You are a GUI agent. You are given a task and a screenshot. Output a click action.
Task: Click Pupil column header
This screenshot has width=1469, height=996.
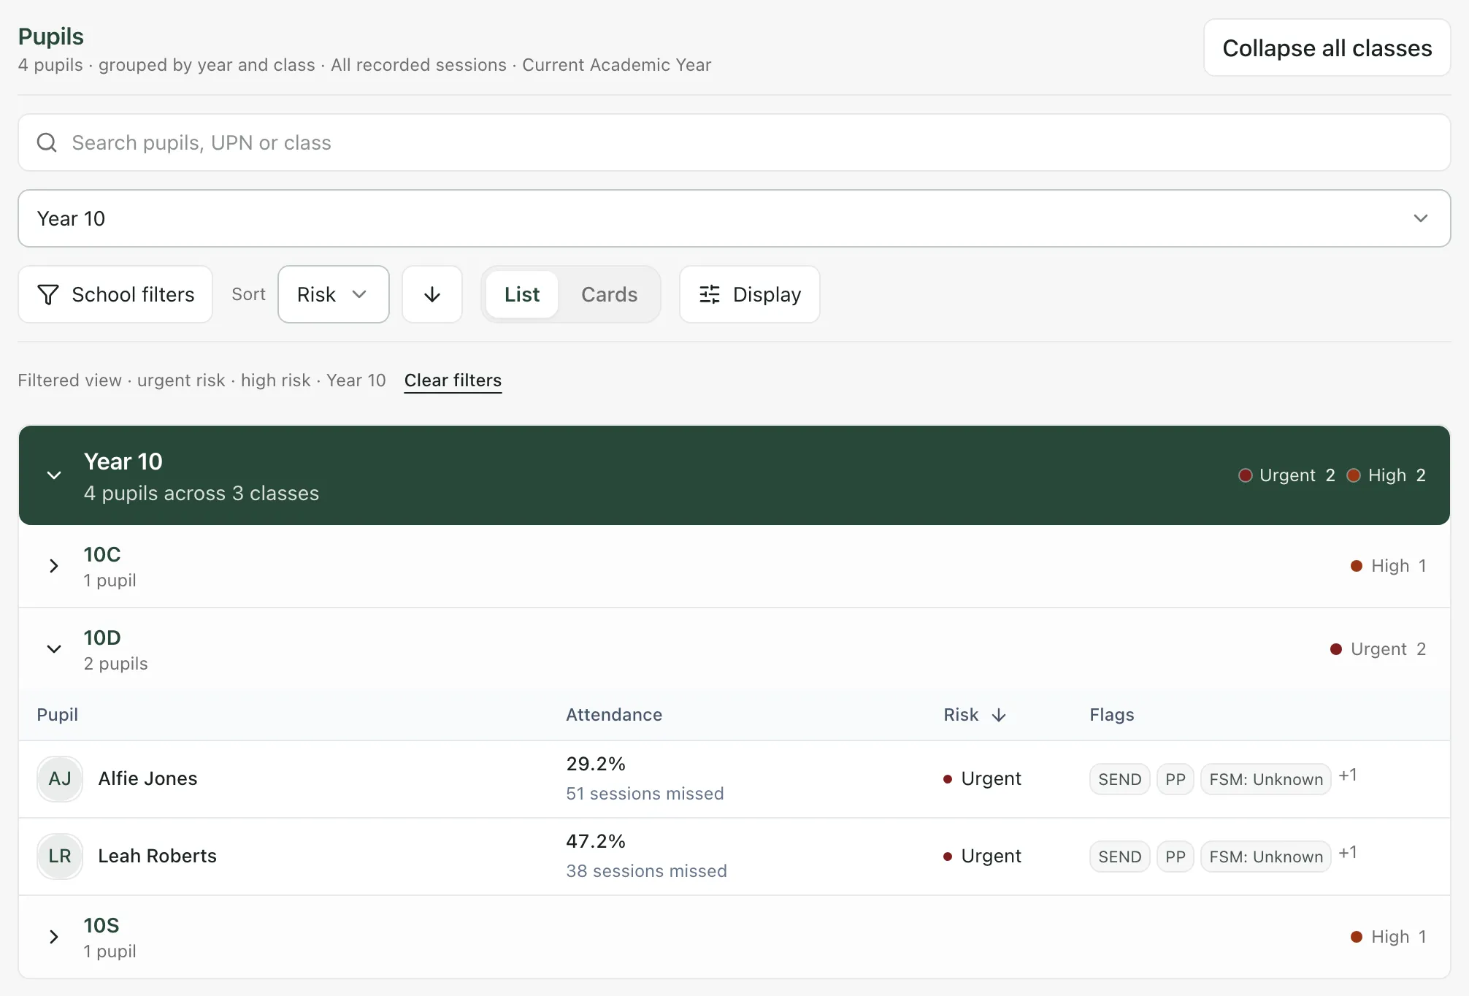[58, 716]
